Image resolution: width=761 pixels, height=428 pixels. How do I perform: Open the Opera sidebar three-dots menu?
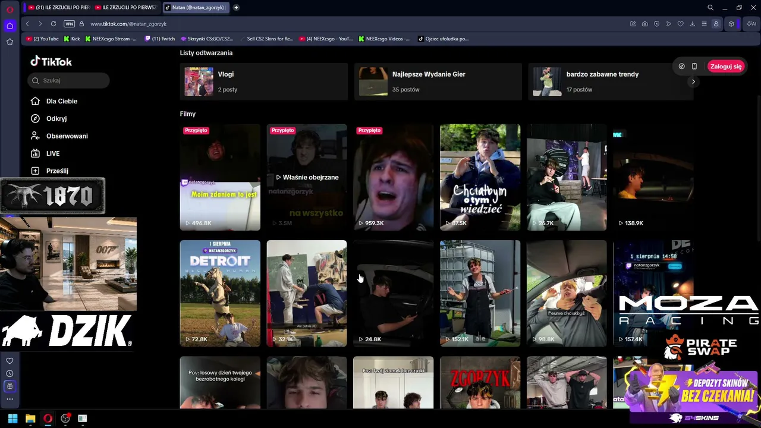(x=10, y=399)
